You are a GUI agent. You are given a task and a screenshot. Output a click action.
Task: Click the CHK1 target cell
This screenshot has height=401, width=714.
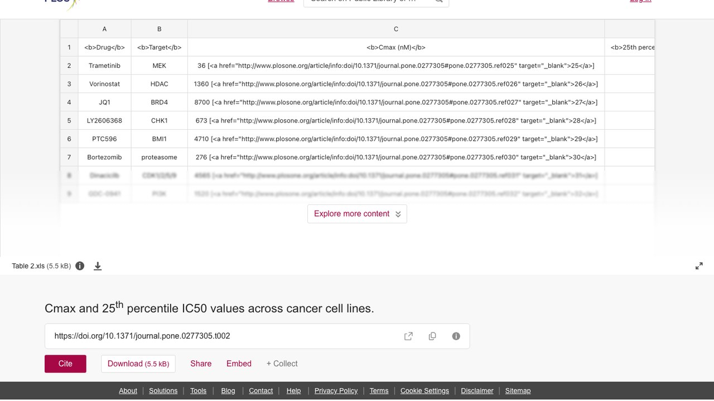160,121
